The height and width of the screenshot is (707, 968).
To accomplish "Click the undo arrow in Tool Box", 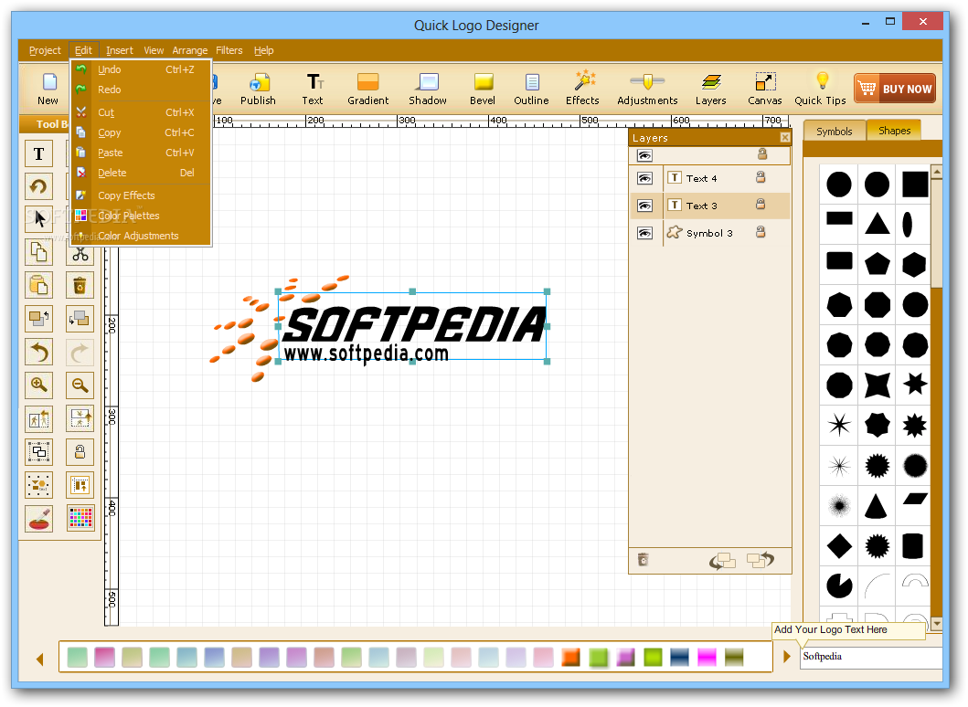I will click(x=39, y=353).
